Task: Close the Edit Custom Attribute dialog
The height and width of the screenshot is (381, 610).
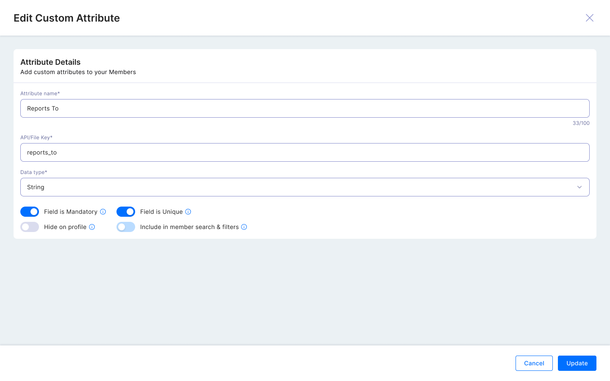Action: [590, 18]
